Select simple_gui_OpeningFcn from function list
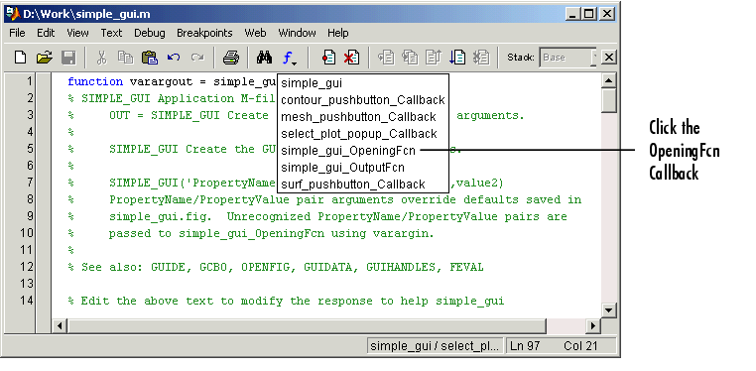 coord(348,151)
